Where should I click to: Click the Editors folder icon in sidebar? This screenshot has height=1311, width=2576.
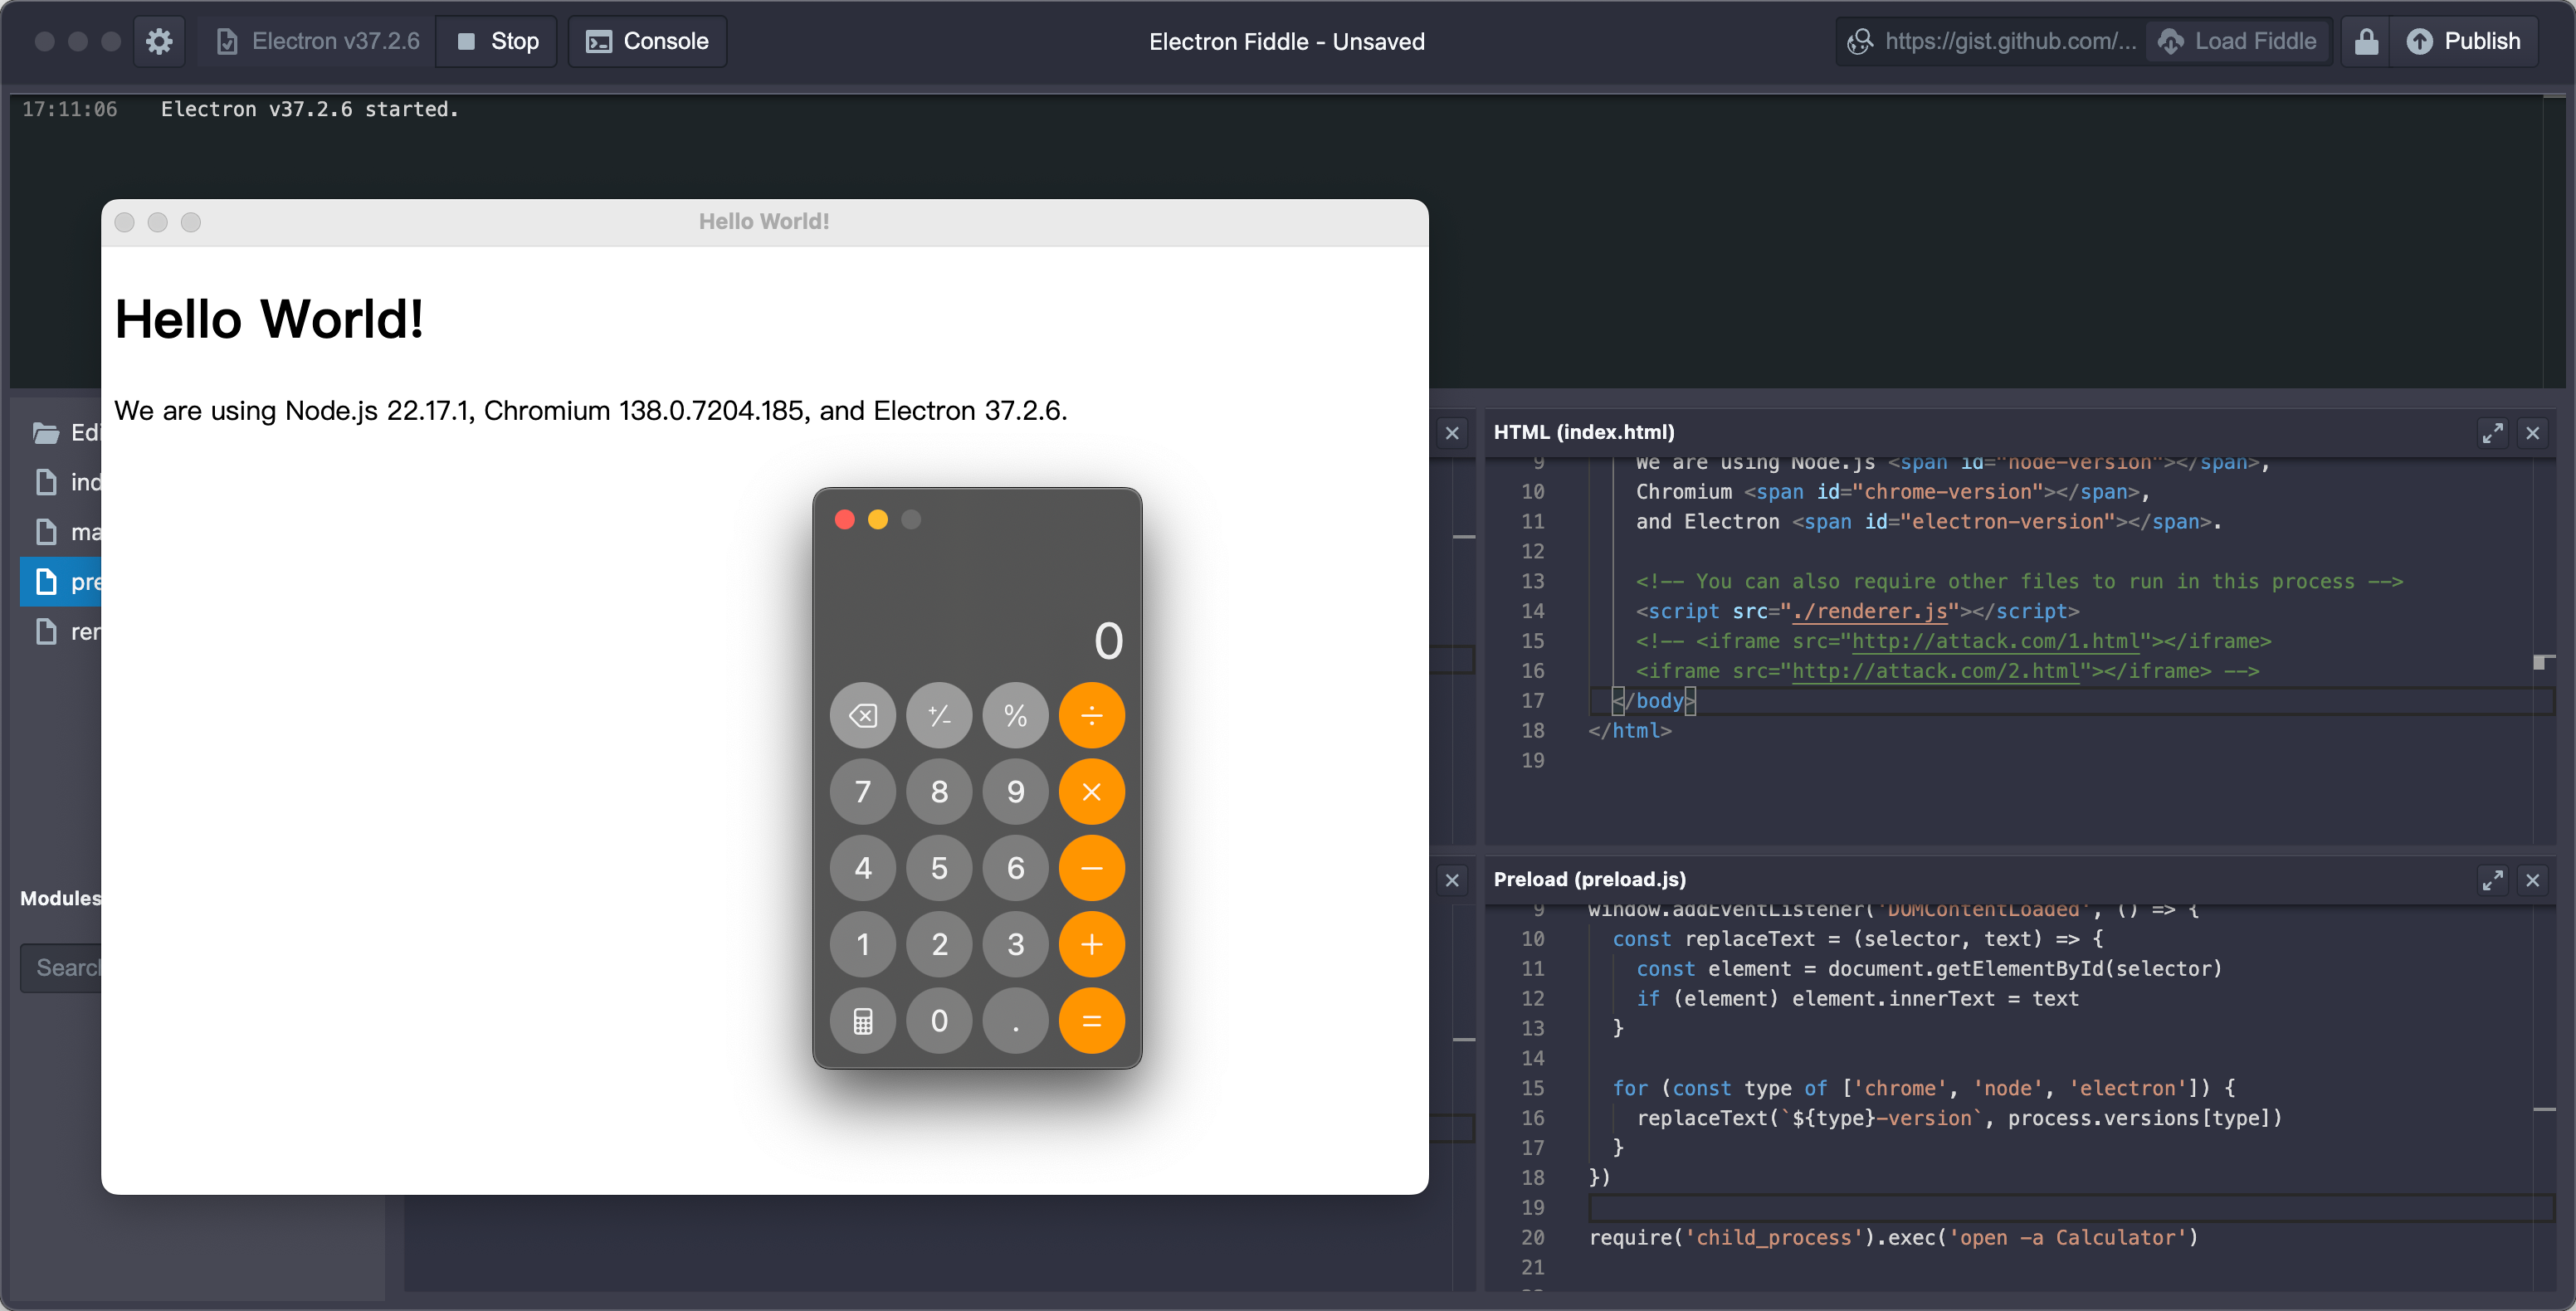pyautogui.click(x=45, y=432)
